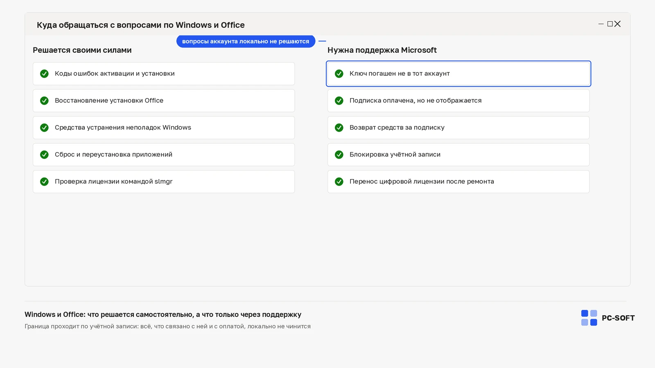Select Перенос цифровой лицензии после ремонта
The width and height of the screenshot is (655, 368).
coord(458,182)
